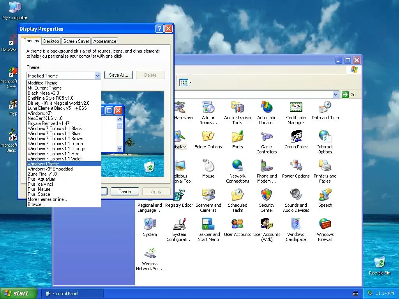Click the taskbar clock 11:14 AM
This screenshot has height=299, width=399.
pyautogui.click(x=385, y=293)
